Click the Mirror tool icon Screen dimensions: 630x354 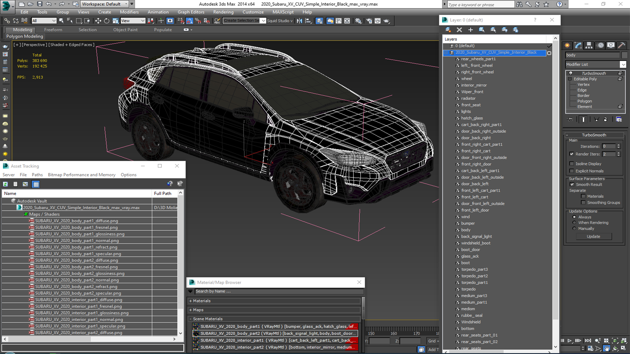coord(300,21)
